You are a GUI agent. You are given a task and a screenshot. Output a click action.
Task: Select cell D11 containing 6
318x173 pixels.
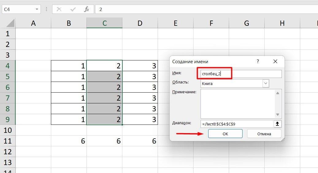[140, 141]
